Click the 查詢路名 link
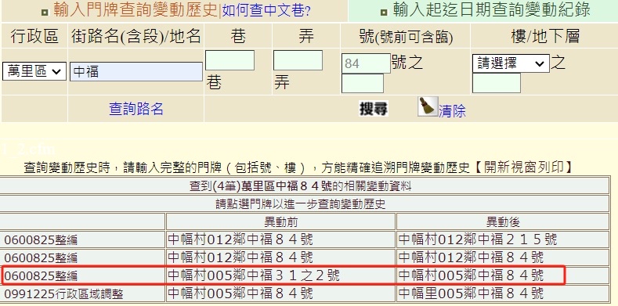This screenshot has width=618, height=306. 136,109
